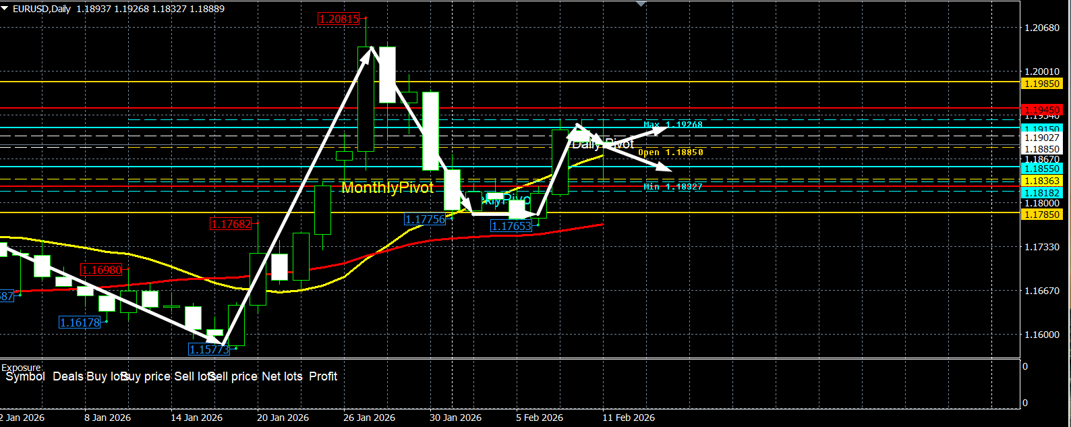1071x427 pixels.
Task: Click the cyan 1.18182 axis price tag
Action: [x=1043, y=193]
